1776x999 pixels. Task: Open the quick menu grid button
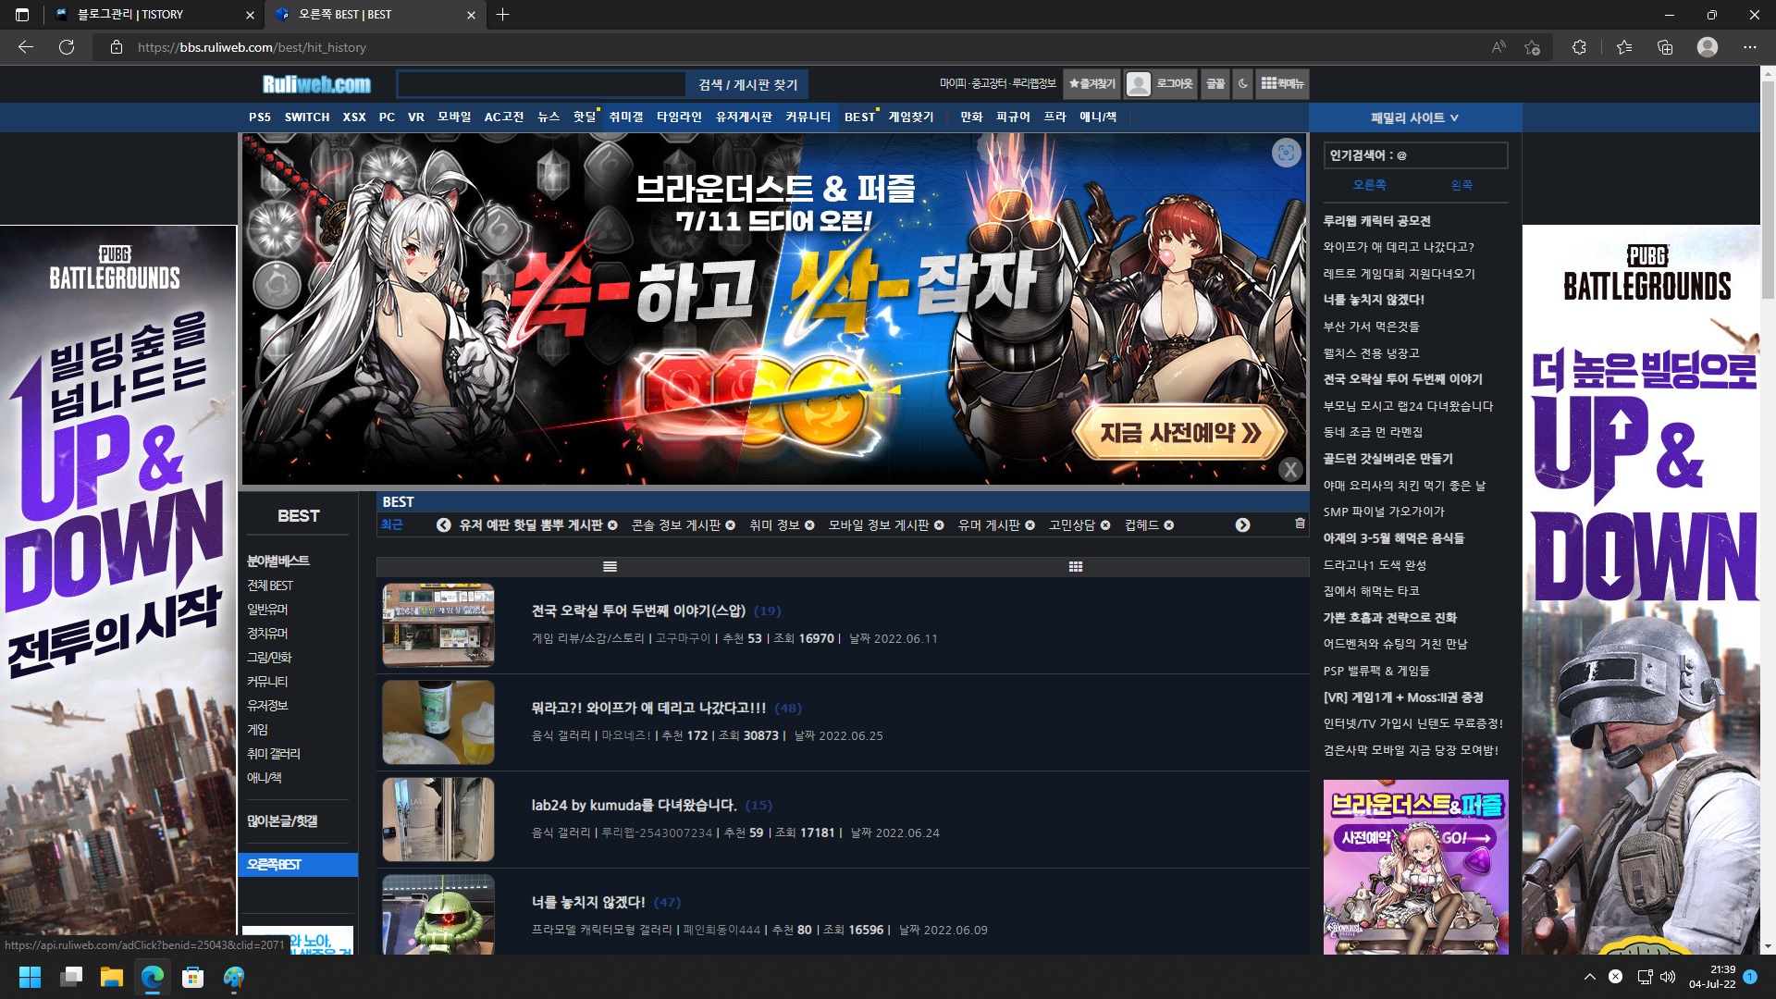click(x=1281, y=84)
